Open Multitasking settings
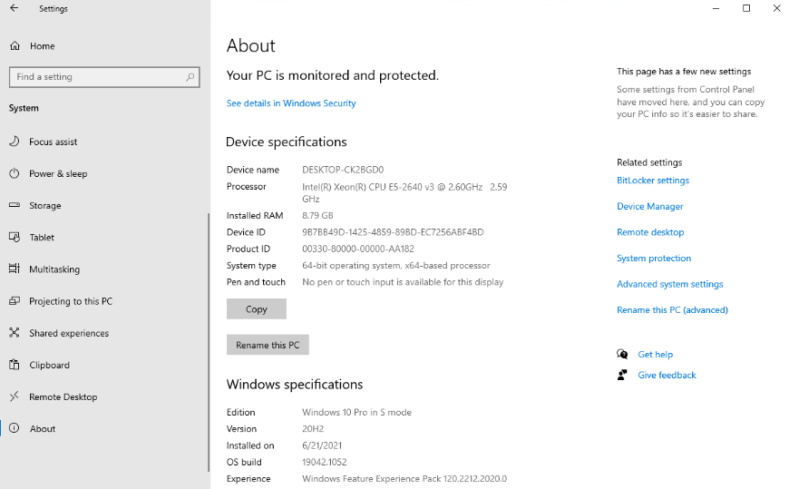 (x=54, y=269)
